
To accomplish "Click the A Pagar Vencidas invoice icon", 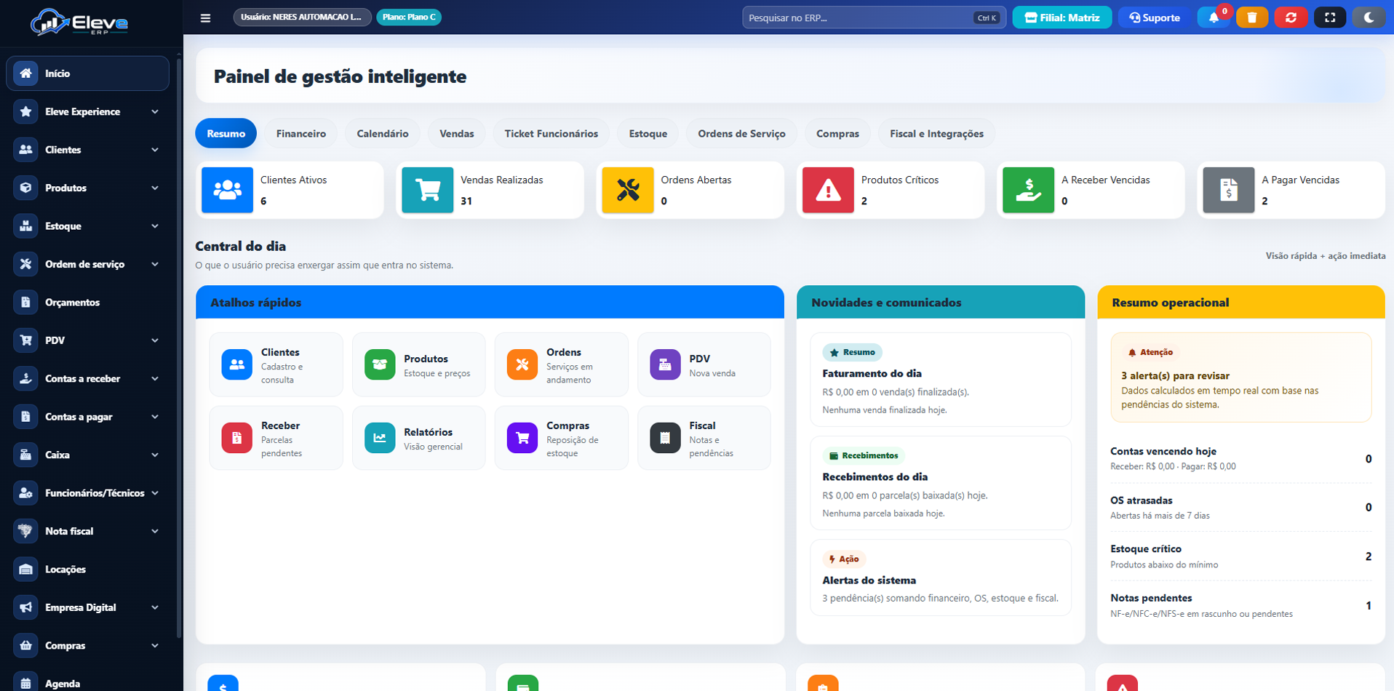I will coord(1229,190).
